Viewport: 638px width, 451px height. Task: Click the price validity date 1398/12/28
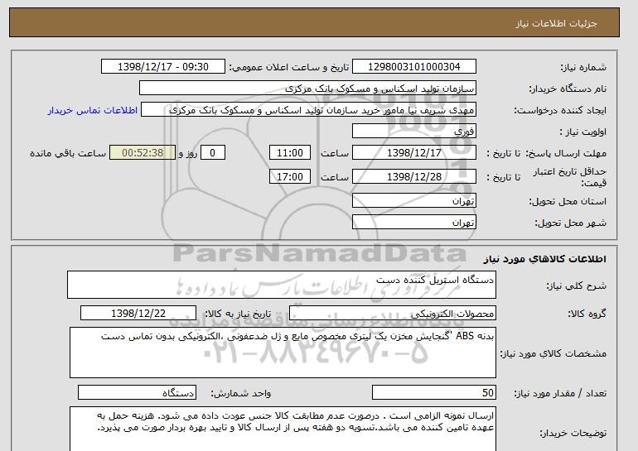pyautogui.click(x=413, y=177)
